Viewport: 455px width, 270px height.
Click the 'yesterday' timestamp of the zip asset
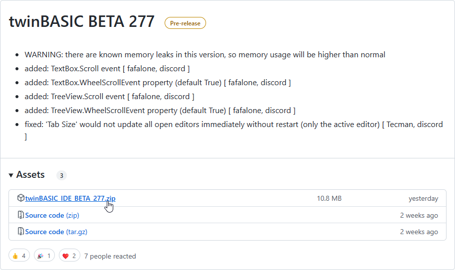(x=423, y=198)
